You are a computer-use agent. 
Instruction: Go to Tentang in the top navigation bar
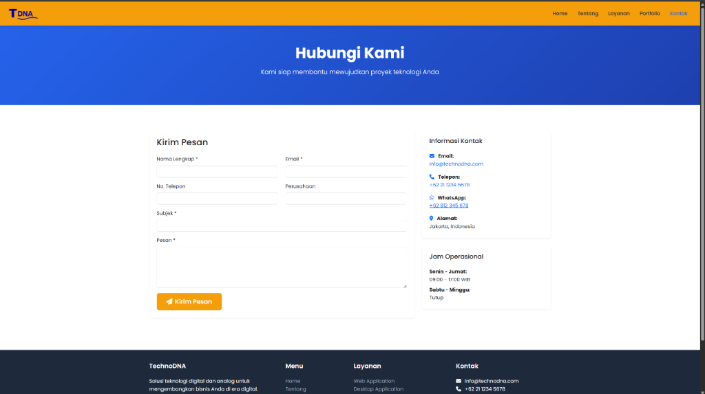(587, 13)
